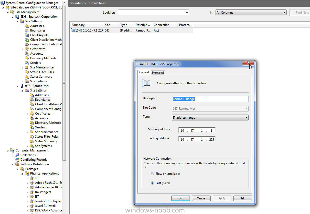Click the Status Filter Rules icon under SEH site
This screenshot has width=310, height=214.
point(27,72)
